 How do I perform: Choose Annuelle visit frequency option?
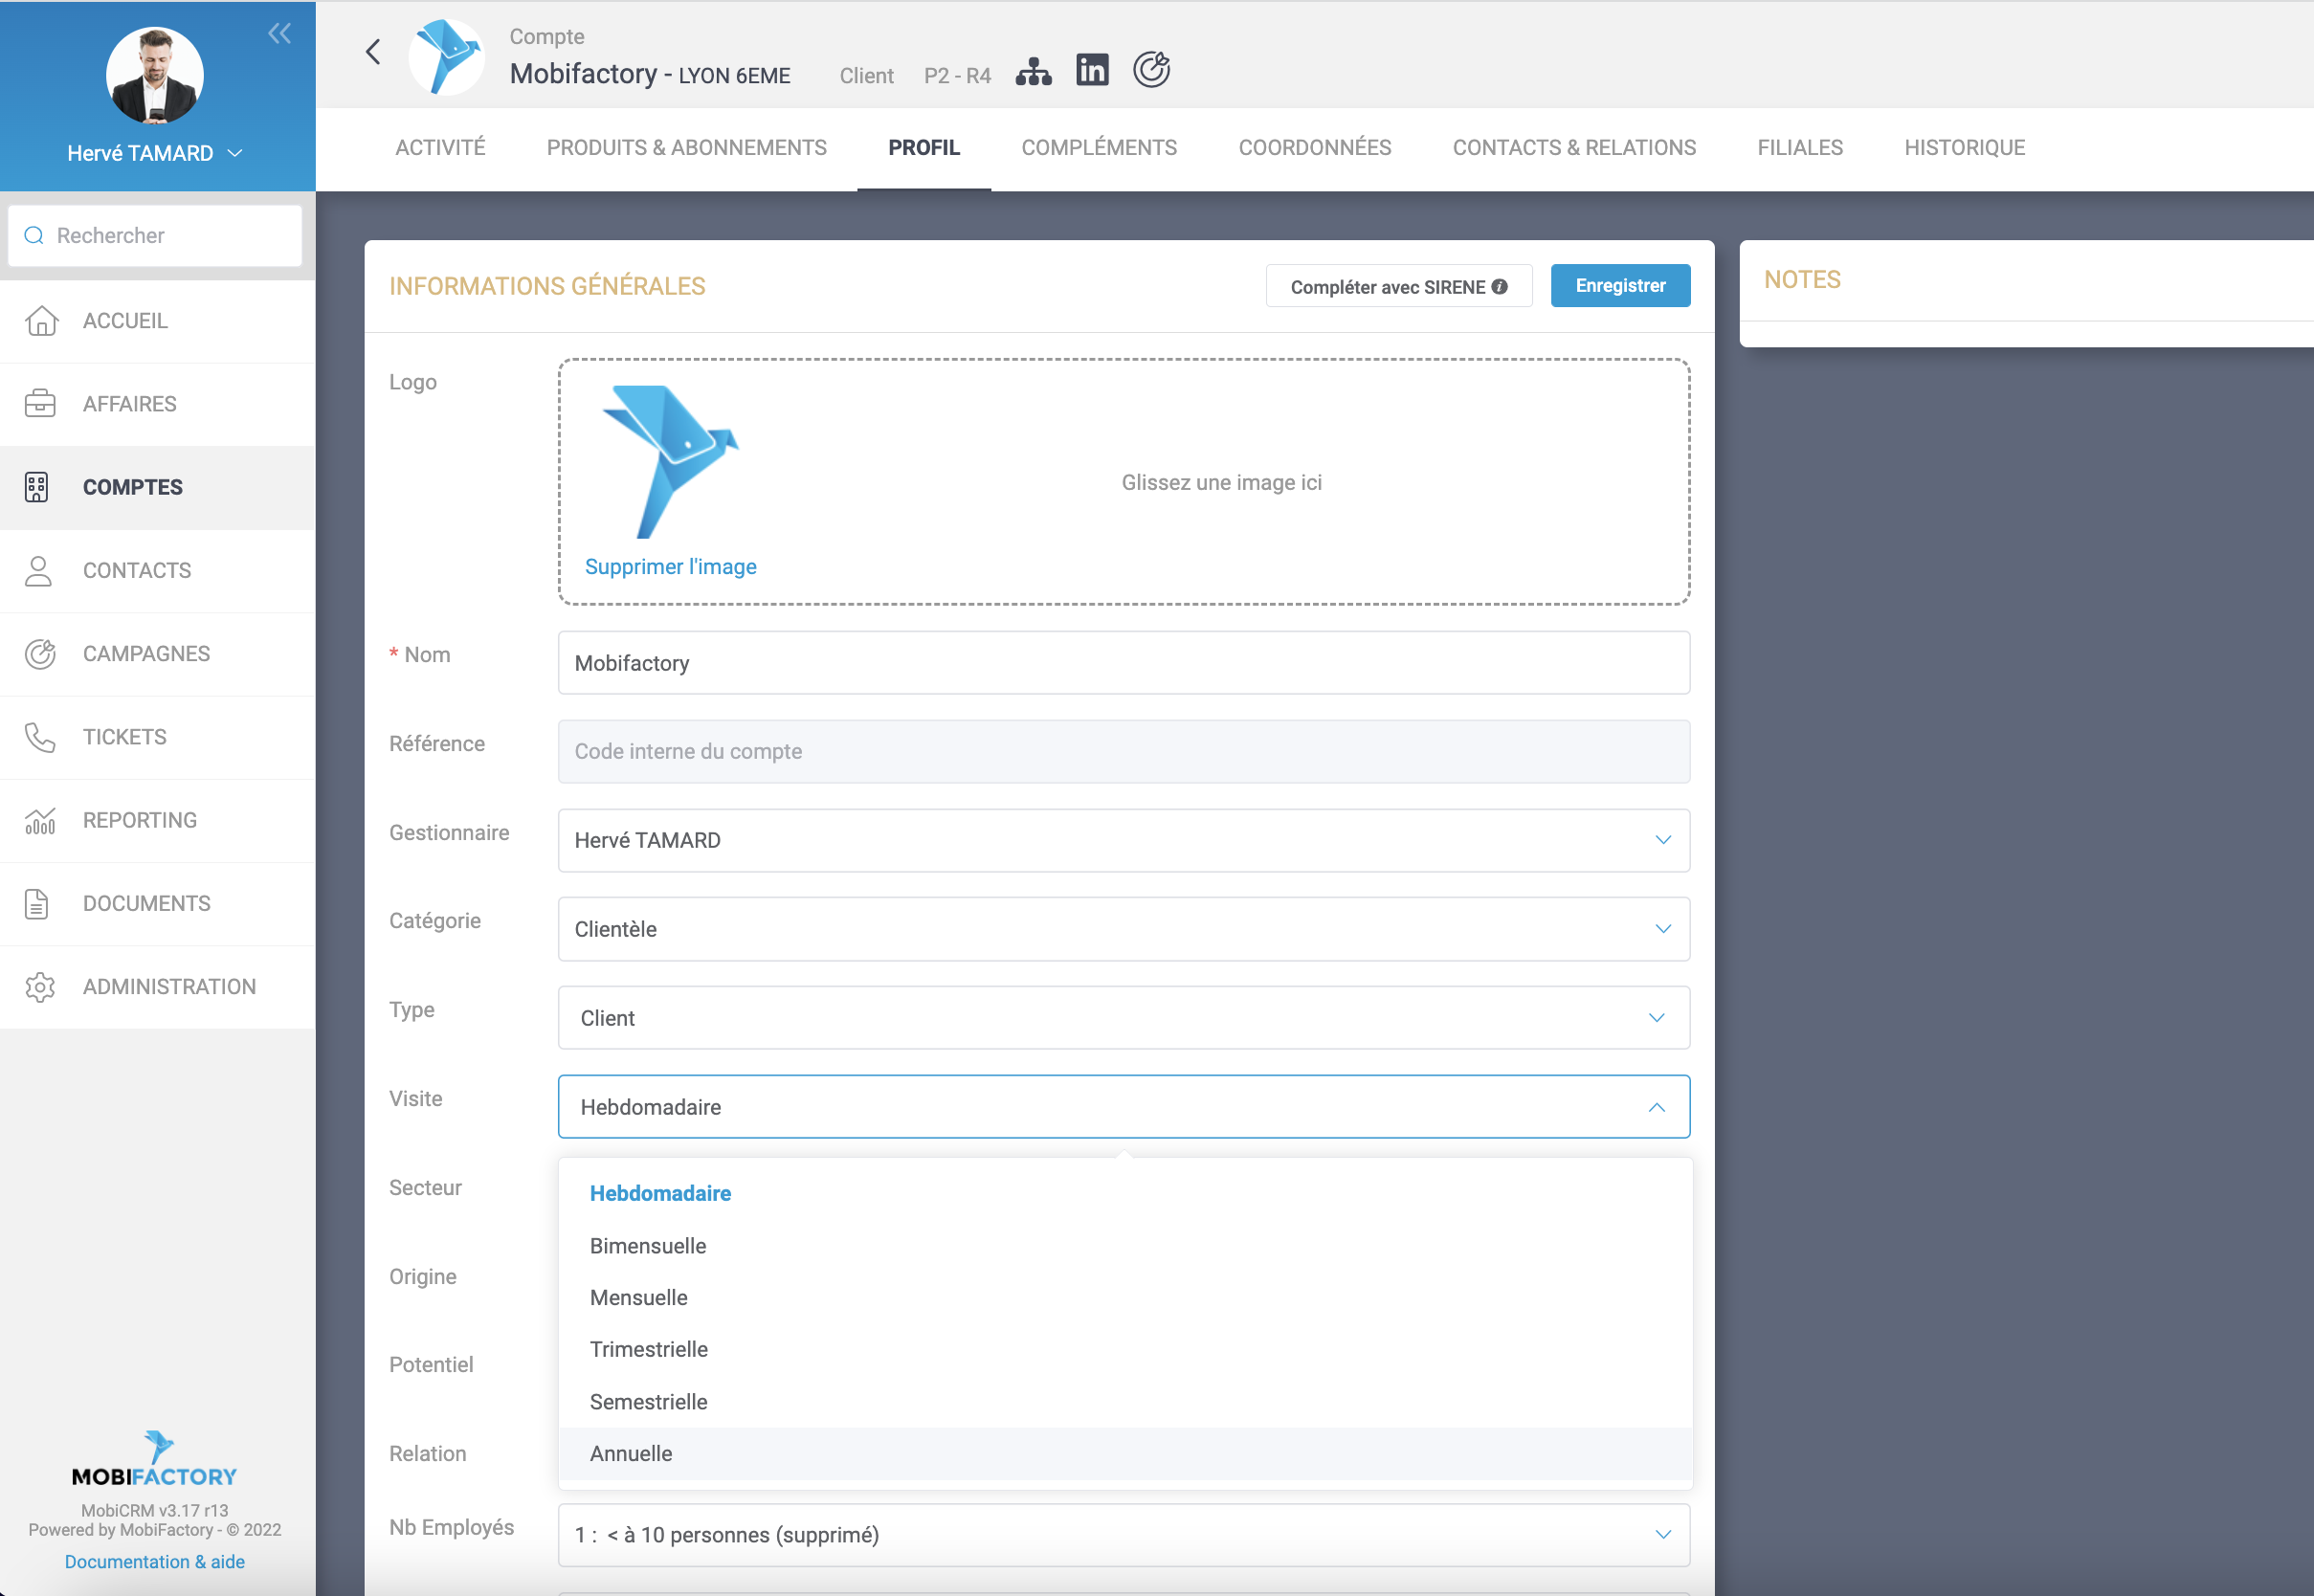coord(631,1454)
